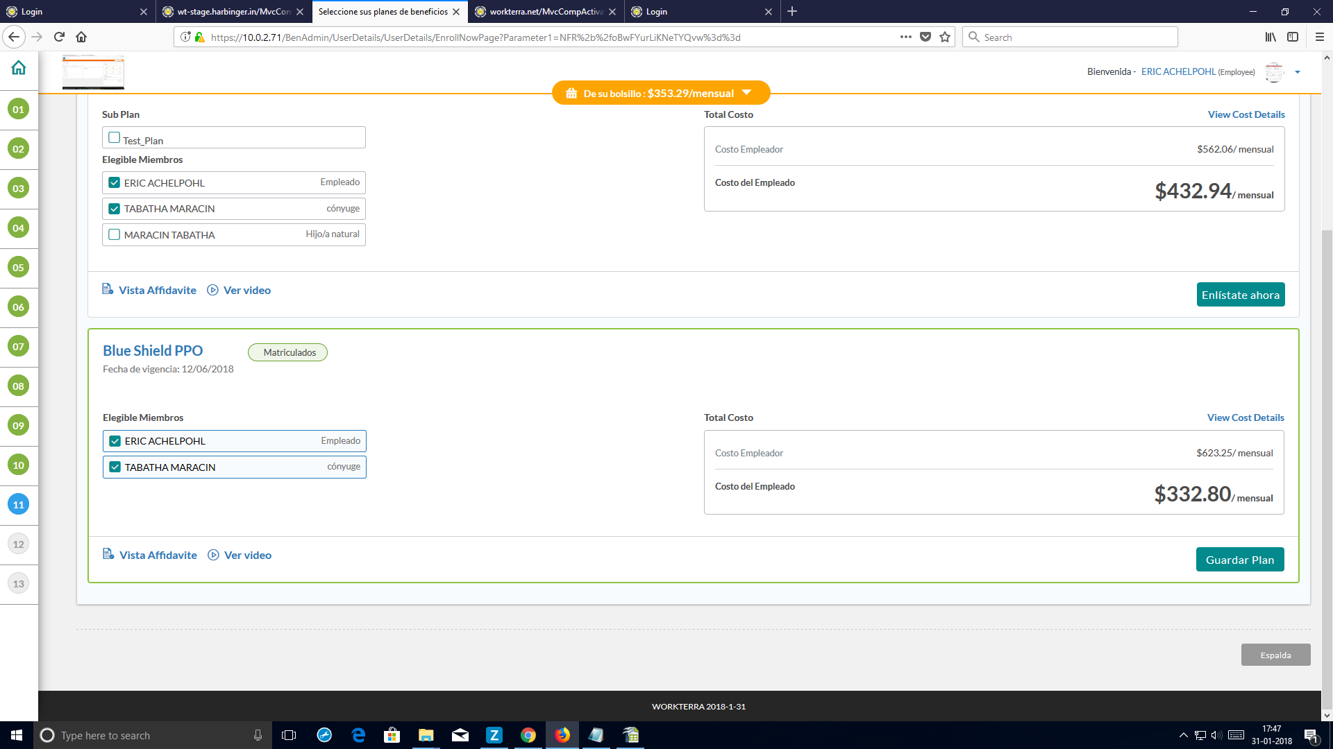Click the Vista Affidavite document icon in the upper plan
The width and height of the screenshot is (1333, 749).
pyautogui.click(x=108, y=289)
